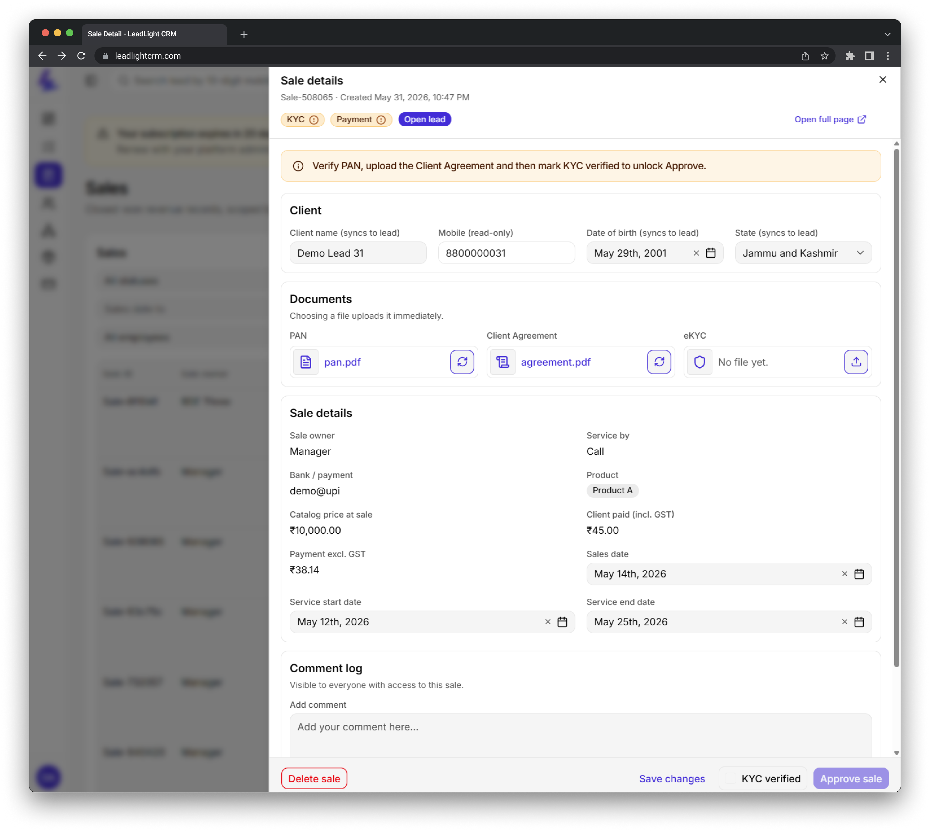Expand the tab search chevron
930x831 pixels.
[x=887, y=34]
